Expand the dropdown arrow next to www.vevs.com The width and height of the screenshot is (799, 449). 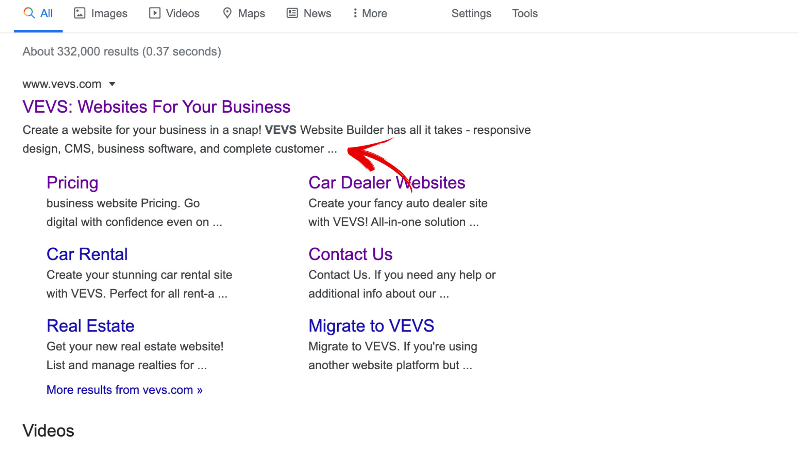point(112,84)
